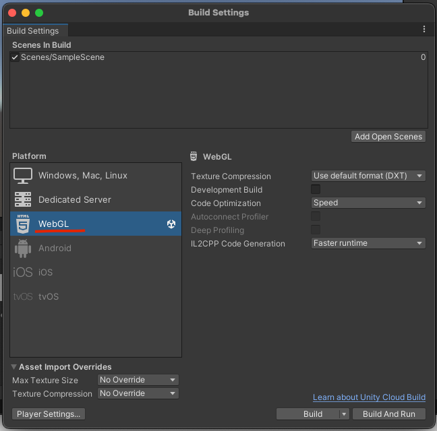
Task: Enable the Development Build checkbox
Action: 316,189
